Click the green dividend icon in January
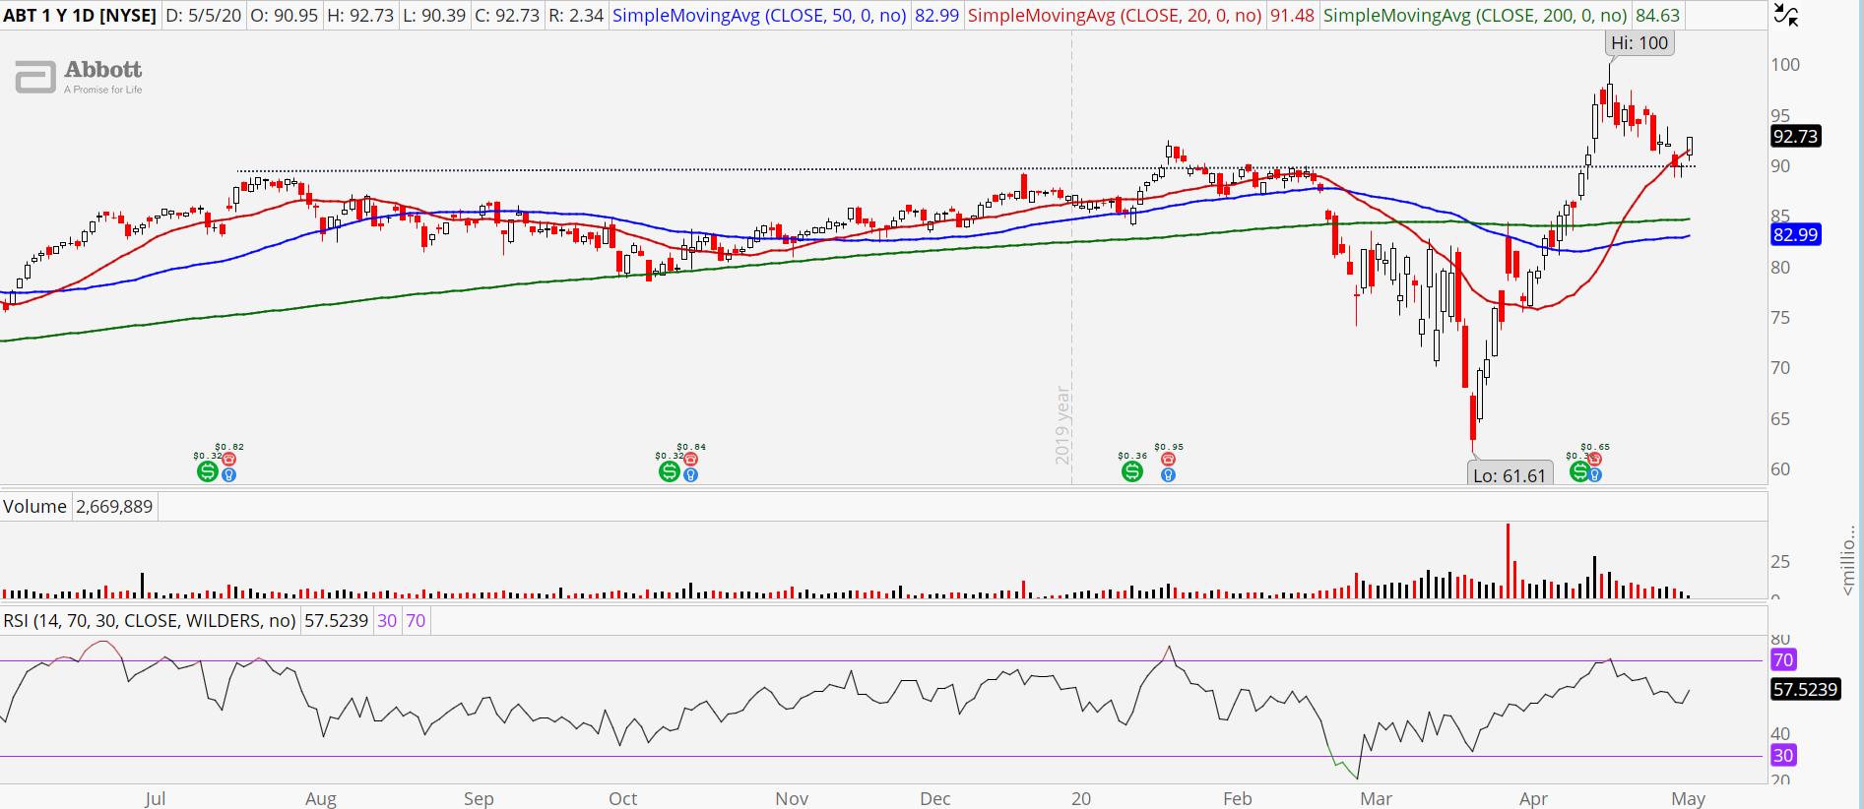The image size is (1864, 809). pos(1132,471)
